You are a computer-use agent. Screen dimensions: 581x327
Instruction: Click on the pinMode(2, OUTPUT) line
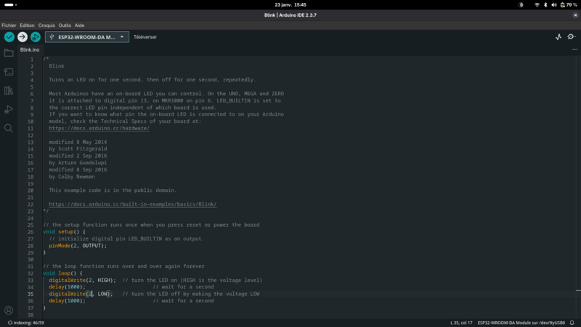(78, 246)
